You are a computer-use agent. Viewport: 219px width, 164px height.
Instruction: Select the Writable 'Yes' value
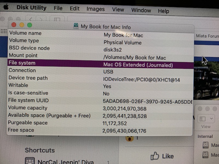tap(107, 86)
